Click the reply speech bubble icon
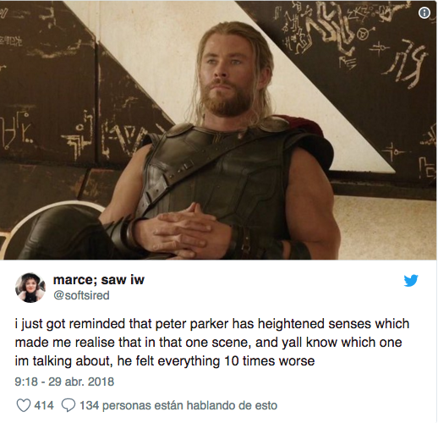Image resolution: width=438 pixels, height=423 pixels. [68, 405]
